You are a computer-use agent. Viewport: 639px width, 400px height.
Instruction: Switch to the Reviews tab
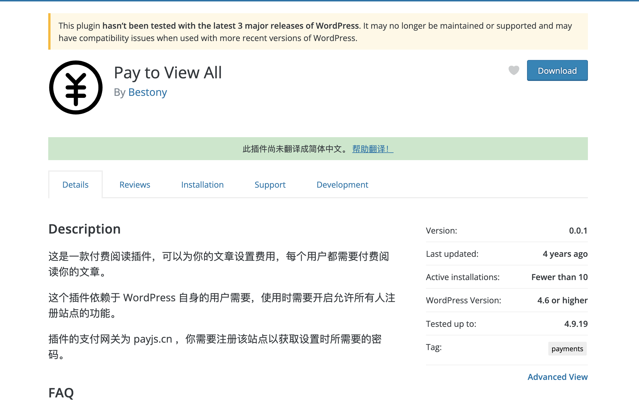pos(135,185)
